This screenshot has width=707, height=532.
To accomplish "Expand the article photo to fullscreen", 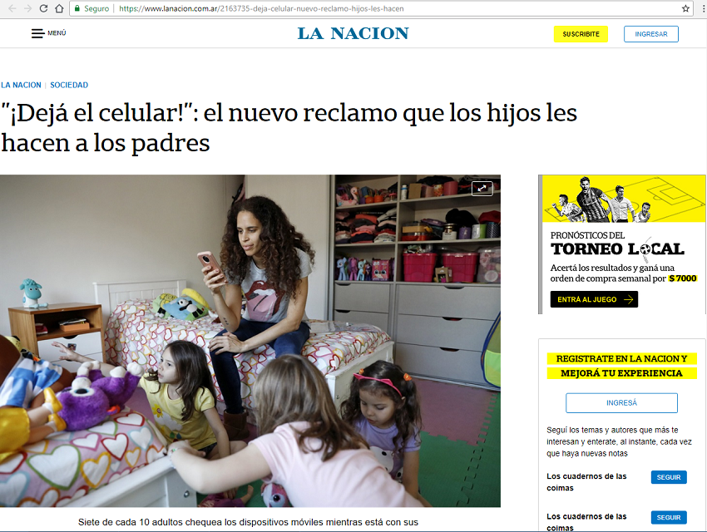I will (x=482, y=189).
